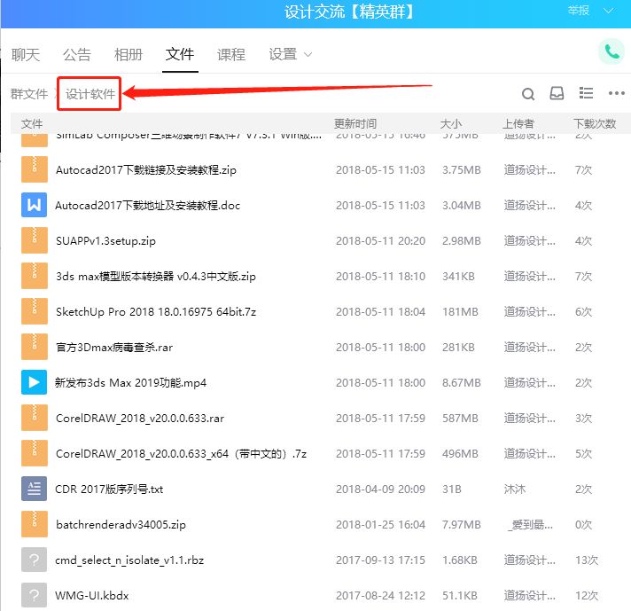Navigate back to 群文件 breadcrumb
This screenshot has height=611, width=631.
29,94
